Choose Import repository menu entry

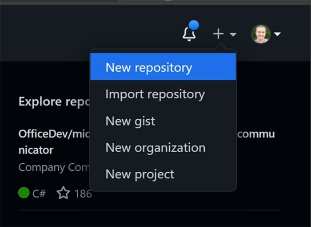pyautogui.click(x=155, y=94)
